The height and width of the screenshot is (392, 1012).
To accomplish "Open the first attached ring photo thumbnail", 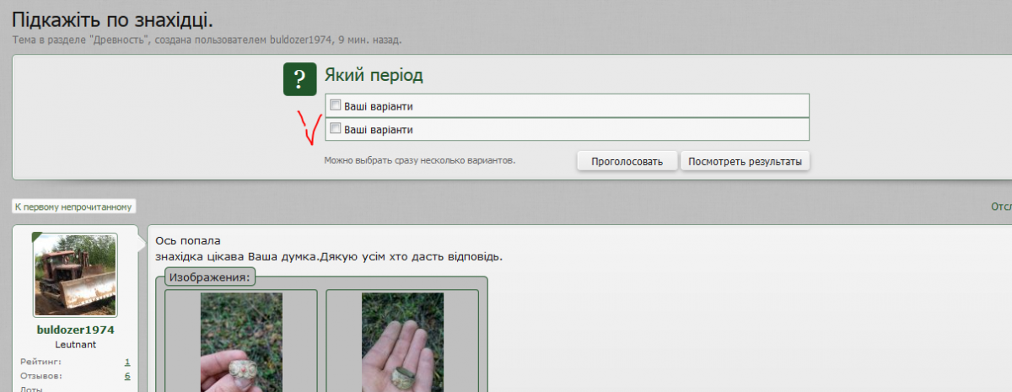I will pos(241,341).
